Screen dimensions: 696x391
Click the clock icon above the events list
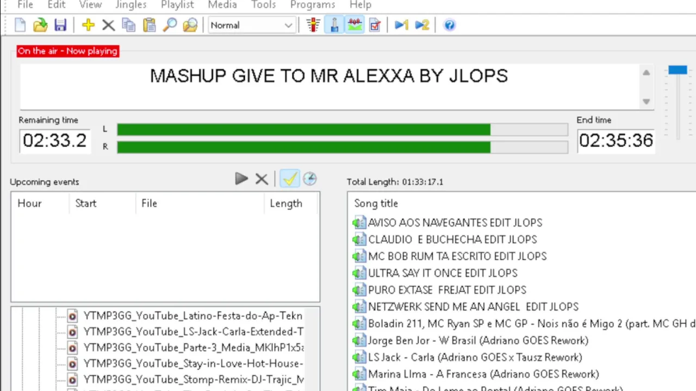(x=309, y=179)
